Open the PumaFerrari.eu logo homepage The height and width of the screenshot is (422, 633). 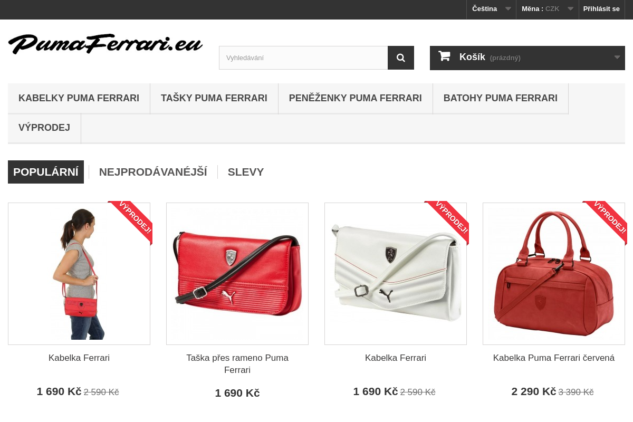click(105, 44)
